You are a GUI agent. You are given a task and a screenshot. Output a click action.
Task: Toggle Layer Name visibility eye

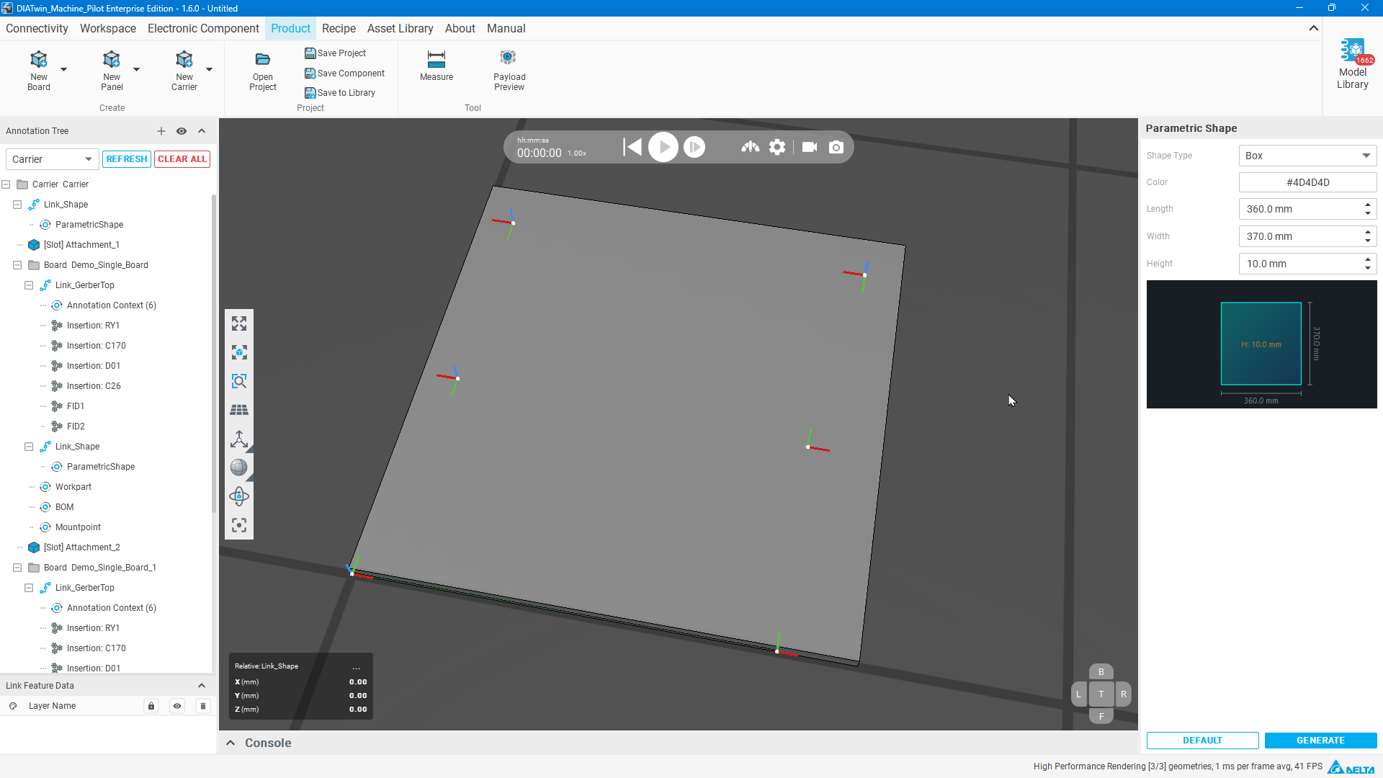pyautogui.click(x=177, y=706)
